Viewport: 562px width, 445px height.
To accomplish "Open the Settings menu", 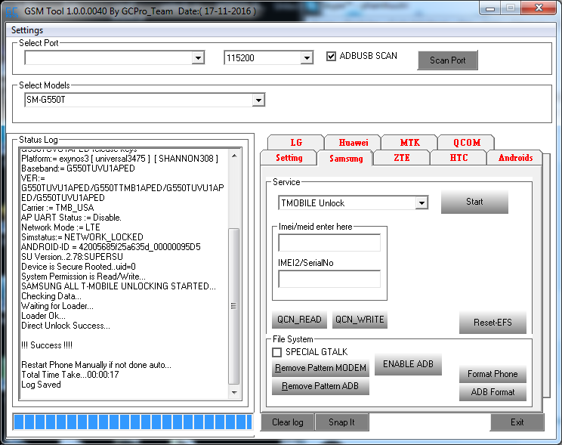I will (x=27, y=30).
